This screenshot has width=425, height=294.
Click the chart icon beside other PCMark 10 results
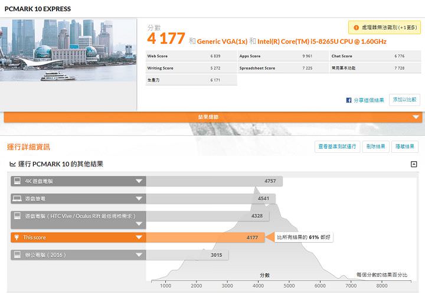click(12, 164)
